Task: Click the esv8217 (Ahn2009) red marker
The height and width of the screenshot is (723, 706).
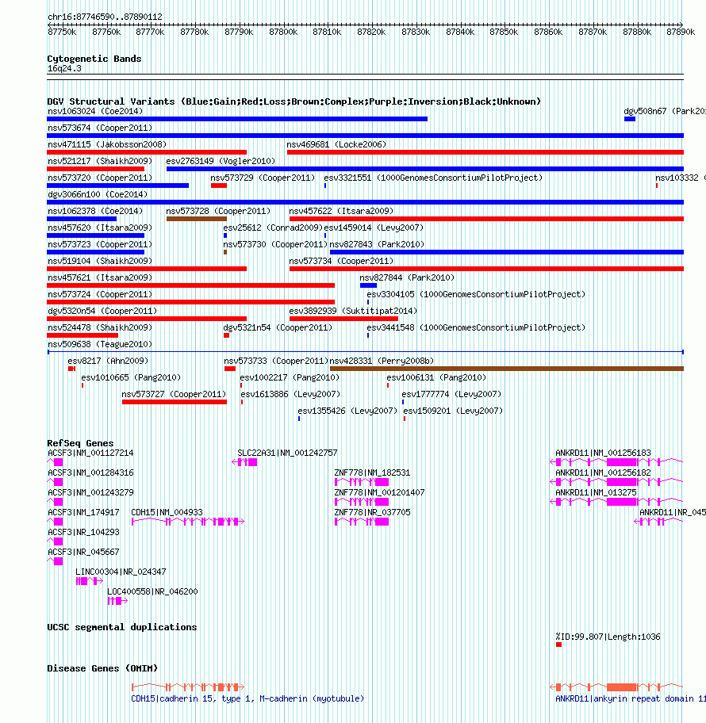Action: click(71, 369)
